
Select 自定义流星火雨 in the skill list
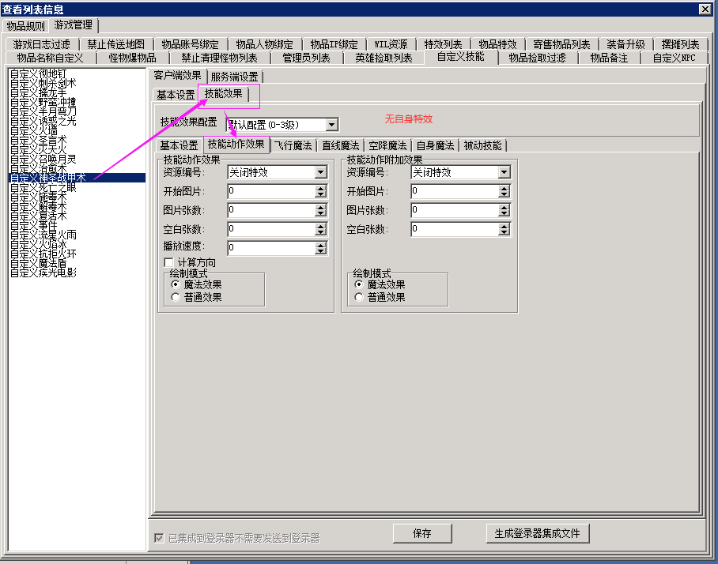[x=43, y=235]
